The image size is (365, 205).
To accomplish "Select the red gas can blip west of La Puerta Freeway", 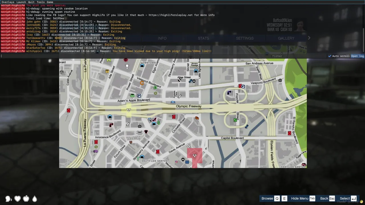I will 68,110.
